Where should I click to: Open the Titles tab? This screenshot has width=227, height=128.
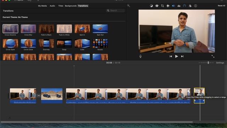61,6
